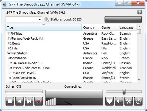147x111 pixels.
Task: Click the Title column header
Action: pyautogui.click(x=43, y=28)
